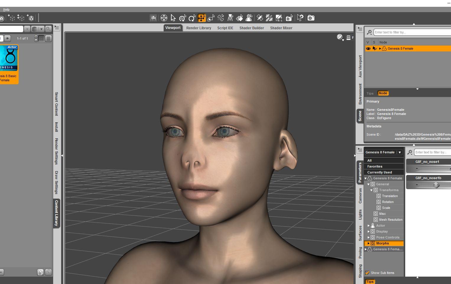
Task: Click the Render camera icon
Action: pos(311,18)
